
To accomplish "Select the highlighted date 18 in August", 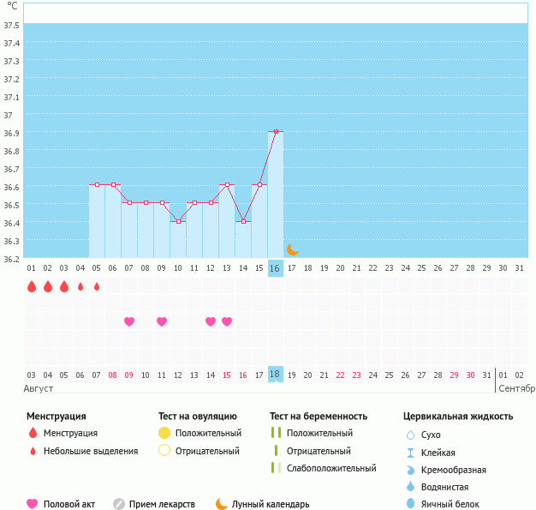I will pyautogui.click(x=275, y=375).
